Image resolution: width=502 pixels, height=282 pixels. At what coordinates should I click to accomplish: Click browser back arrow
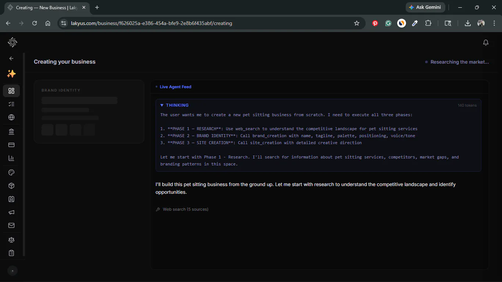tap(8, 23)
